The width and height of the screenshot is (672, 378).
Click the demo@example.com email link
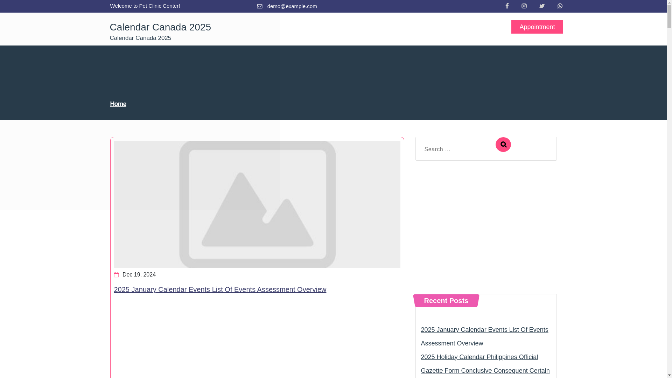[x=292, y=6]
